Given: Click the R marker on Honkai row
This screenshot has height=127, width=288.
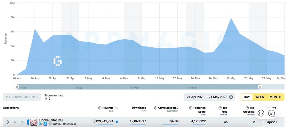Looking at the screenshot, I should [15, 122].
